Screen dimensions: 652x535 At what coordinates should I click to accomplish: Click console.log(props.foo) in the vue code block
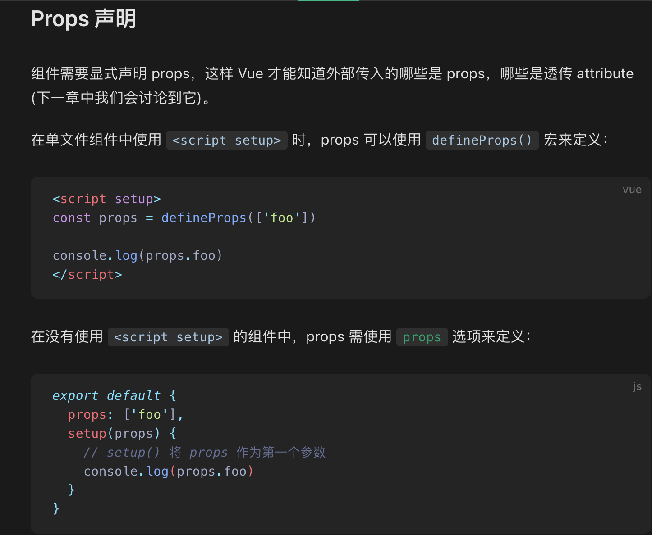pos(138,256)
